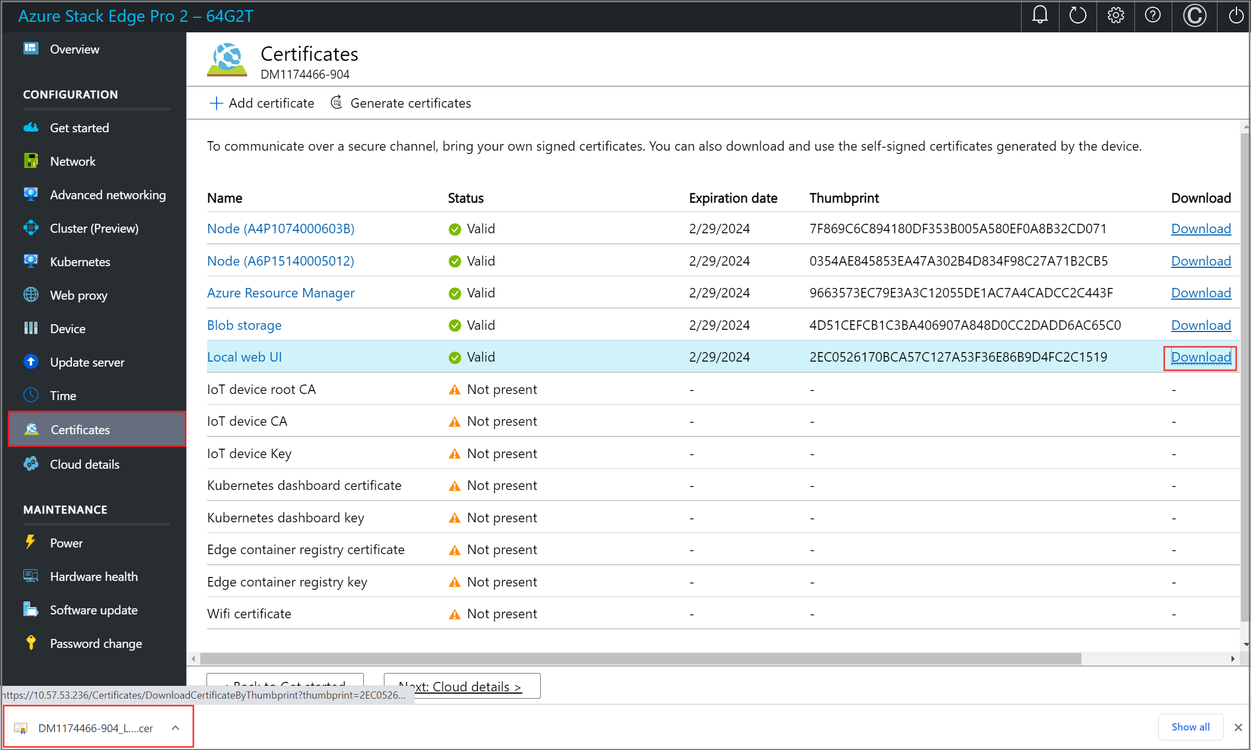Click the power icon in the top right
Image resolution: width=1251 pixels, height=750 pixels.
point(1235,16)
